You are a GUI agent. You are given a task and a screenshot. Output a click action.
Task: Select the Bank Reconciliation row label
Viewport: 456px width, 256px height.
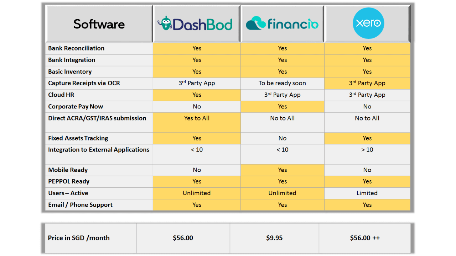tap(76, 48)
